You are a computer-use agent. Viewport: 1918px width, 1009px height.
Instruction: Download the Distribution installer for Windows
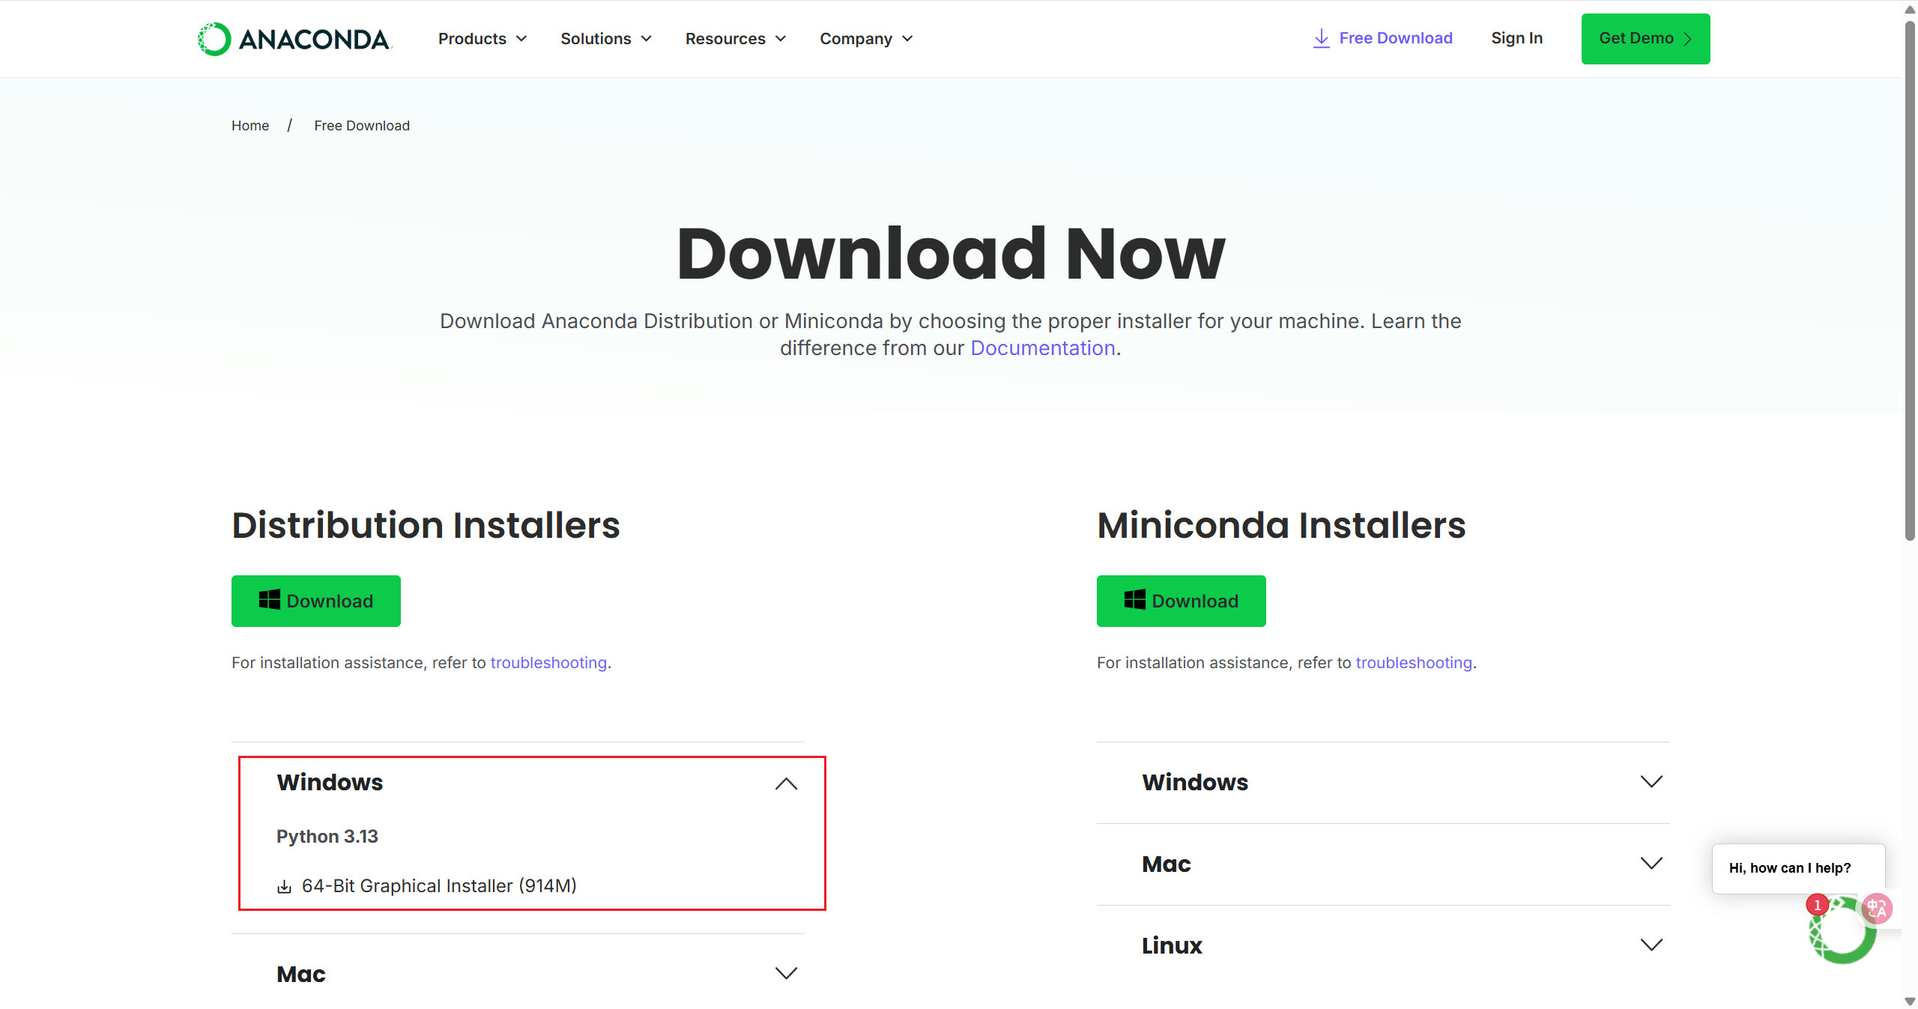[x=316, y=601]
